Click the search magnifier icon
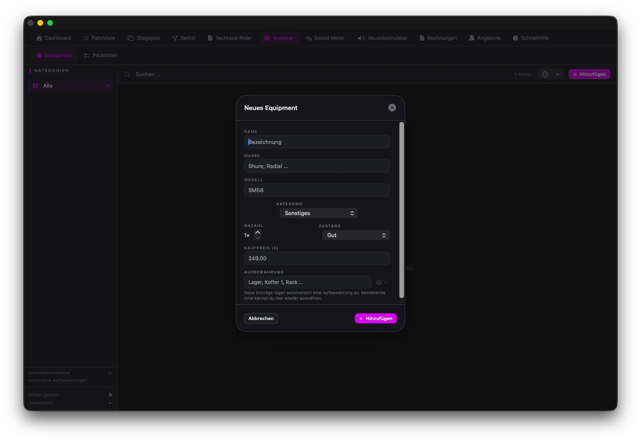This screenshot has width=641, height=442. point(127,75)
